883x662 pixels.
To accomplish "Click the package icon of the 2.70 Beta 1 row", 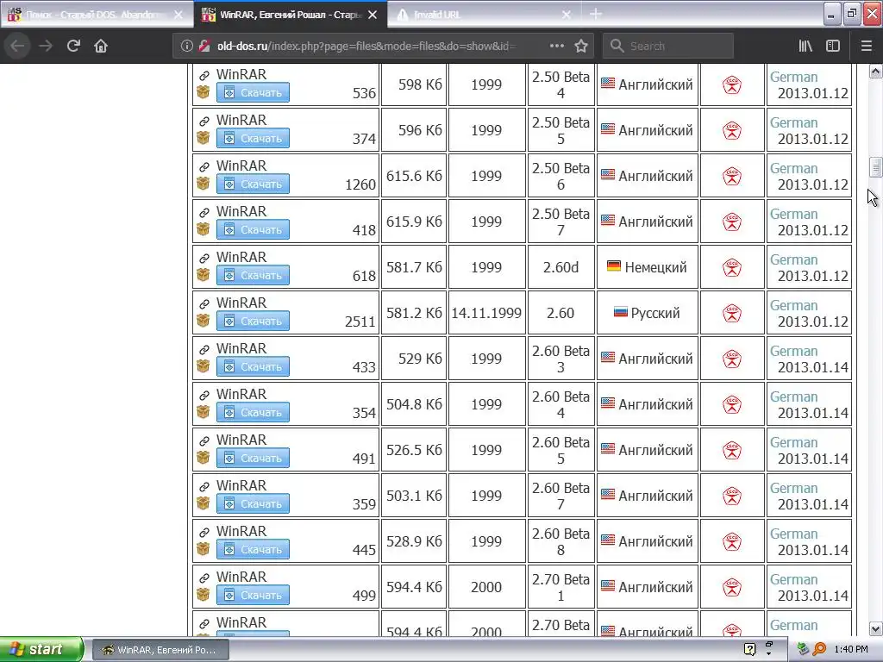I will coord(204,595).
